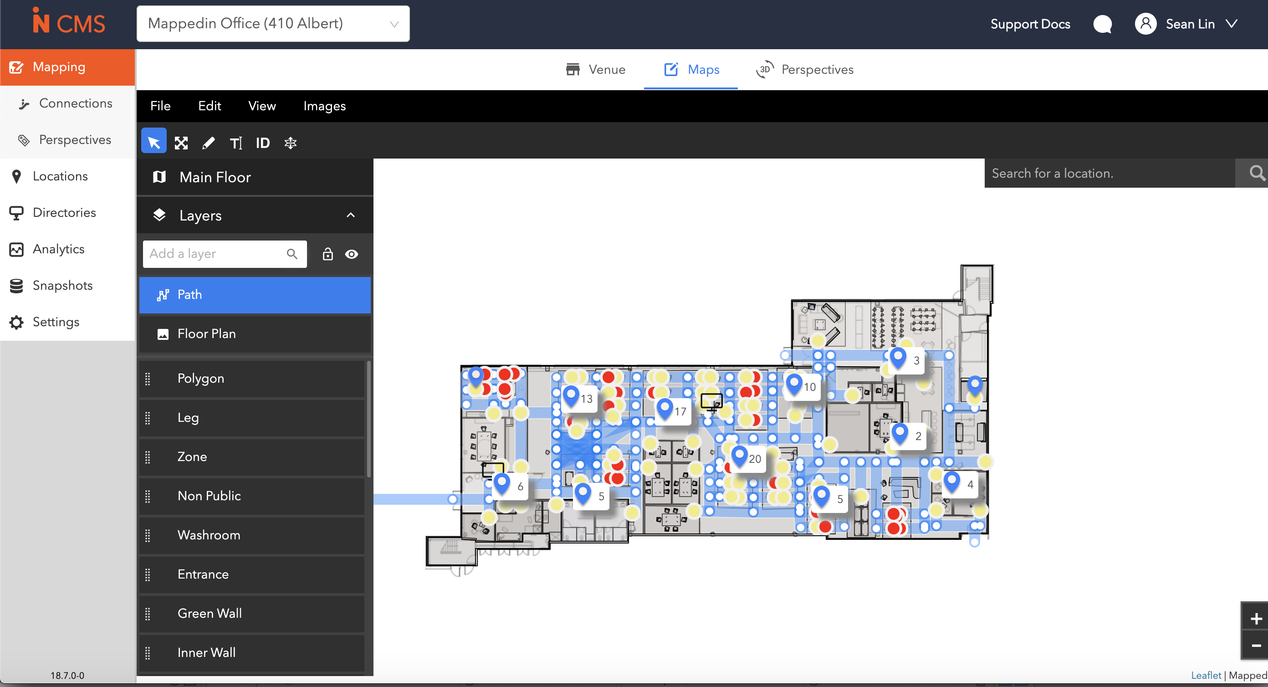The width and height of the screenshot is (1268, 687).
Task: Select the Inner Wall layer
Action: click(x=252, y=652)
